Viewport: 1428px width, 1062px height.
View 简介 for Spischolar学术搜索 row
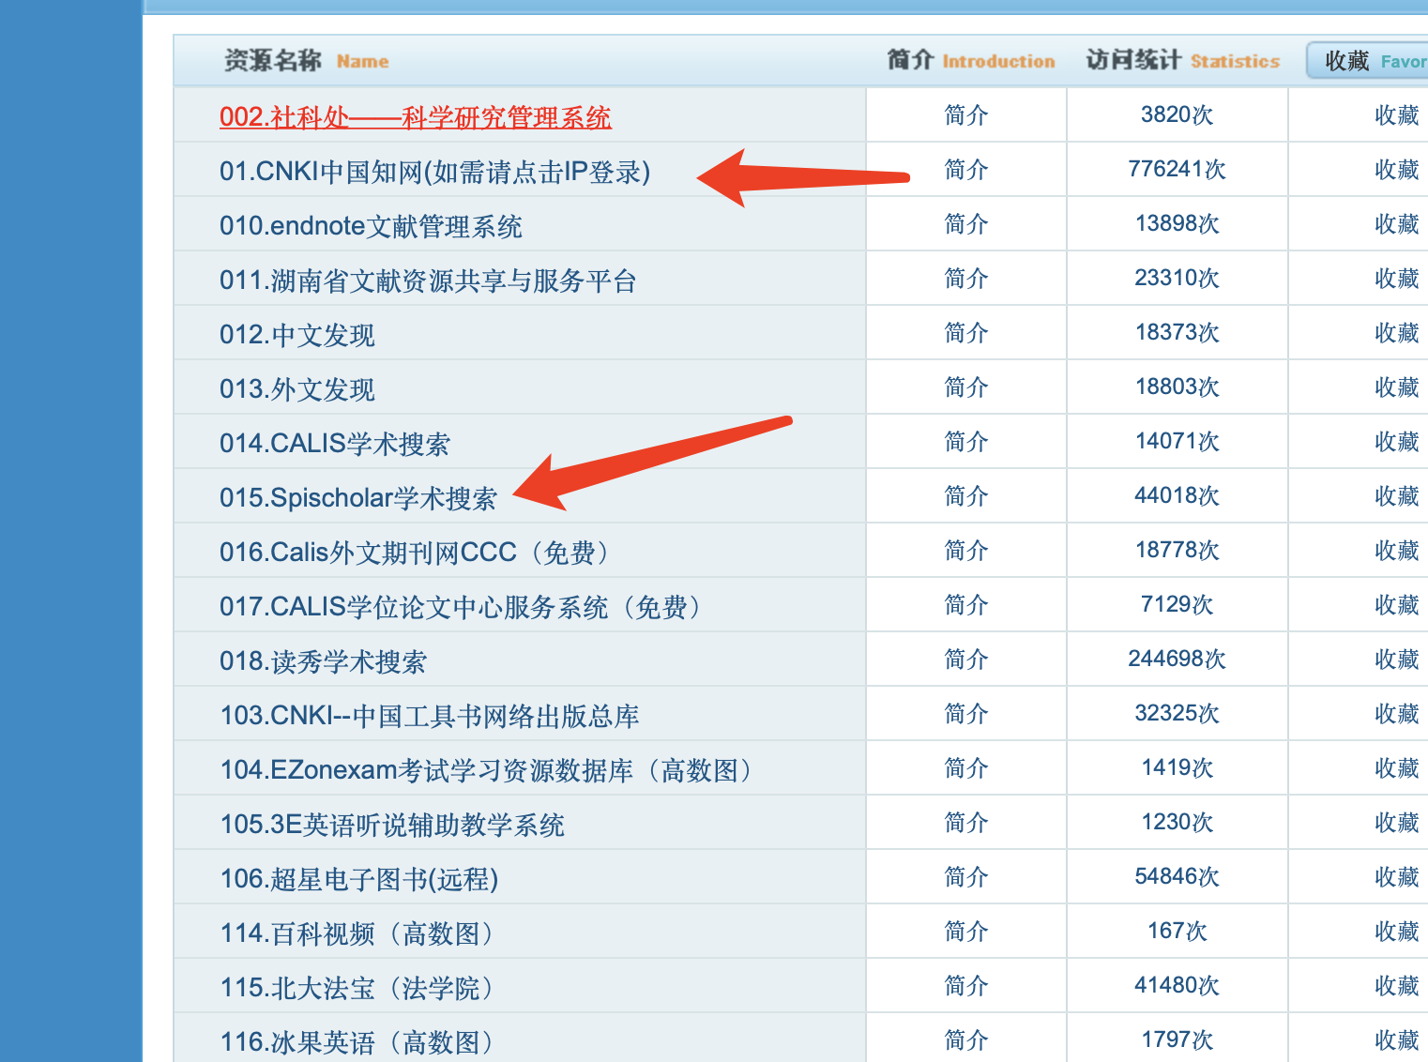(966, 496)
